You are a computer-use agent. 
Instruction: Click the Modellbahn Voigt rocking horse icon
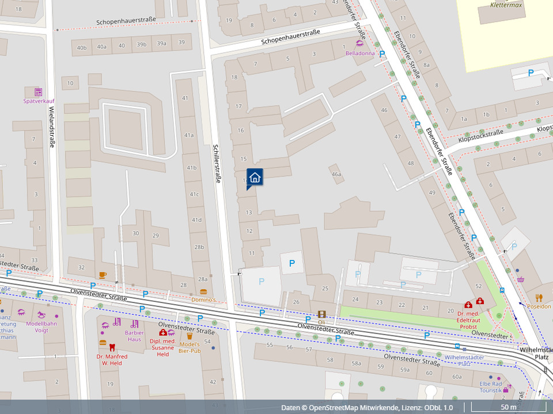coord(41,315)
